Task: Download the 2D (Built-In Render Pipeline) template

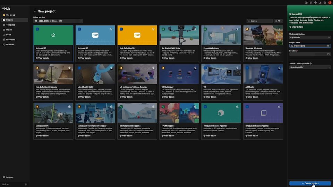Action: (279, 107)
